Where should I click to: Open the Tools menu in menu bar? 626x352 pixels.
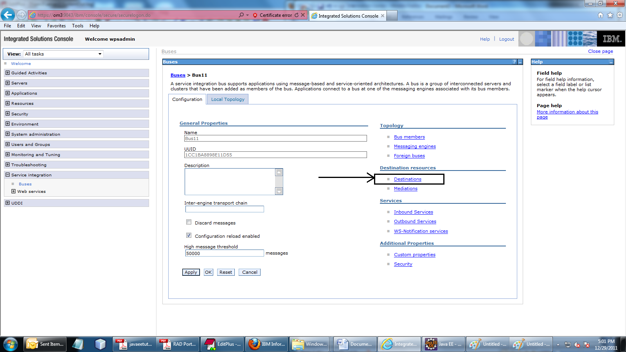click(78, 26)
